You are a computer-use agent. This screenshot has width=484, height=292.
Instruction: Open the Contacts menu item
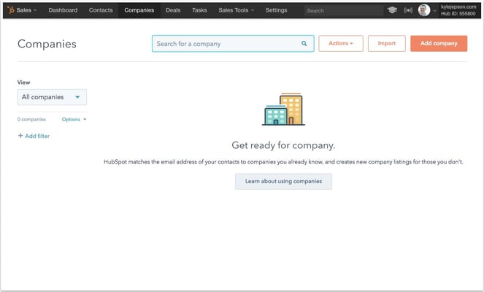tap(101, 10)
